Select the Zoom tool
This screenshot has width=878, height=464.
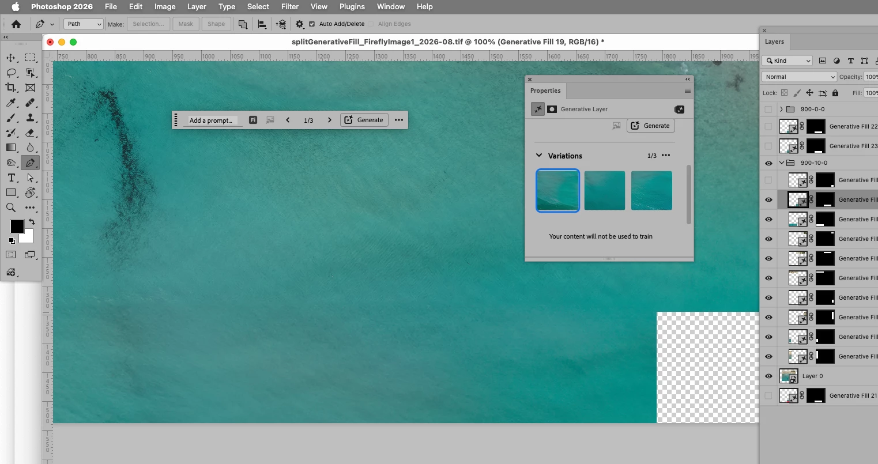(x=11, y=208)
